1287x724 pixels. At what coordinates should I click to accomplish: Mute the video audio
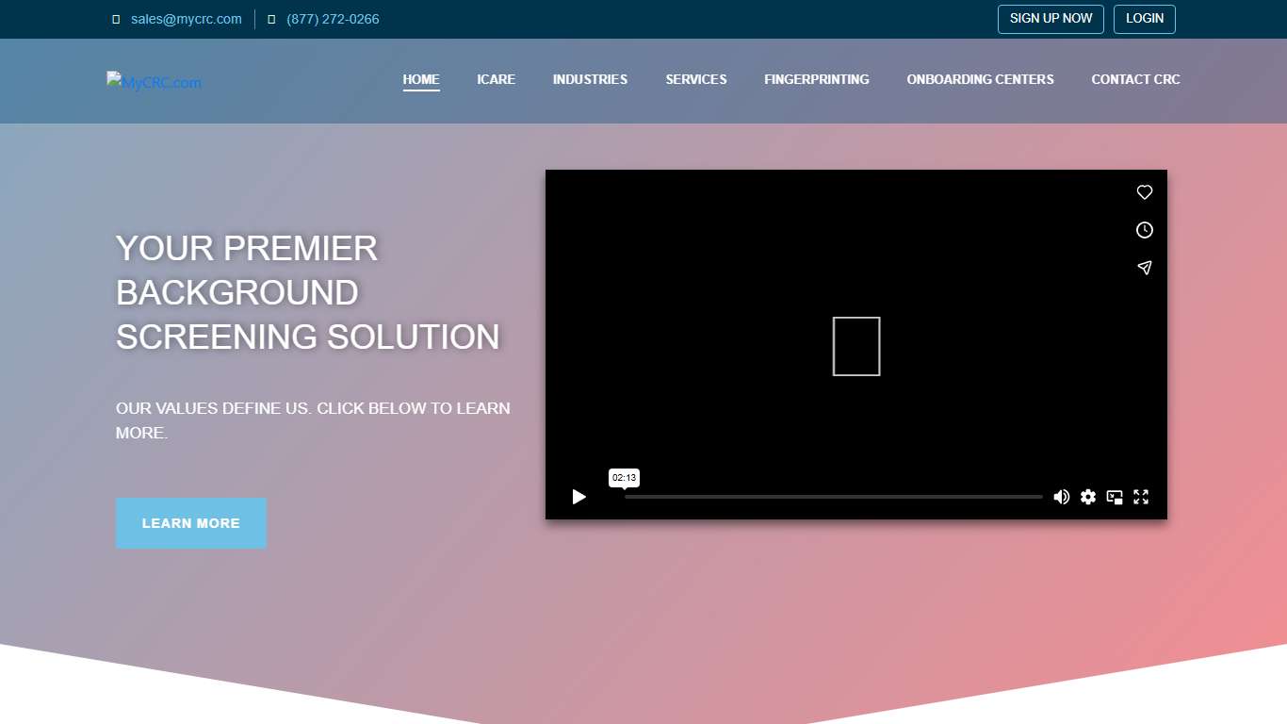pyautogui.click(x=1062, y=497)
